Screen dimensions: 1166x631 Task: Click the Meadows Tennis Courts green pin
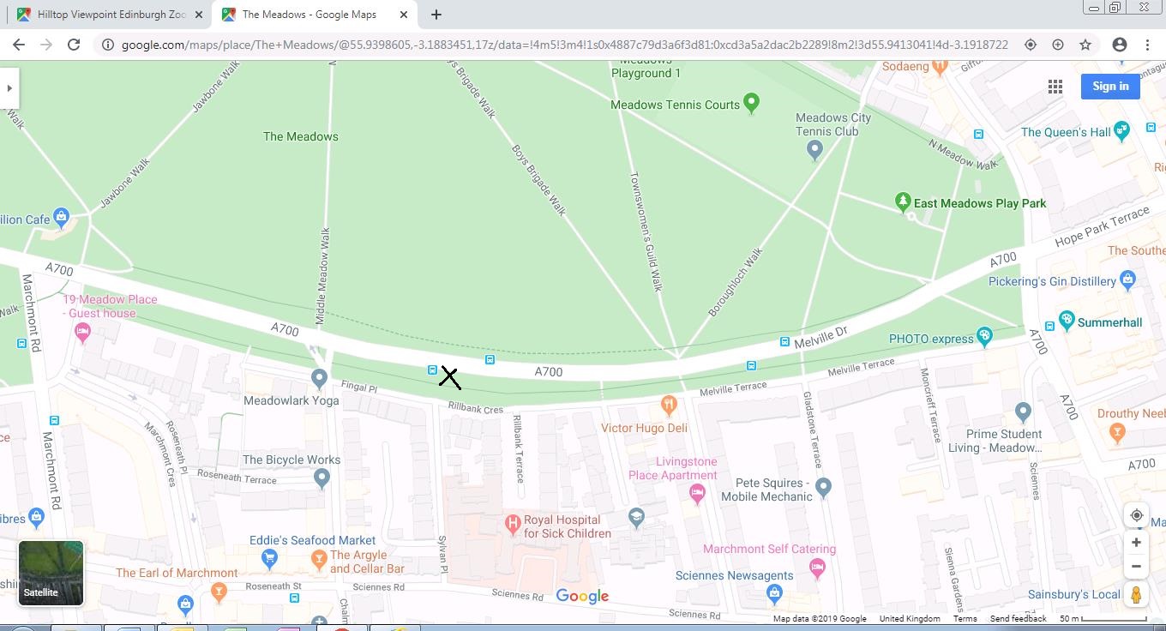pyautogui.click(x=752, y=103)
